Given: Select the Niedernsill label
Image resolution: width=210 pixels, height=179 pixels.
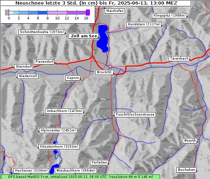Looking at the screenshot, I should 28,76.
